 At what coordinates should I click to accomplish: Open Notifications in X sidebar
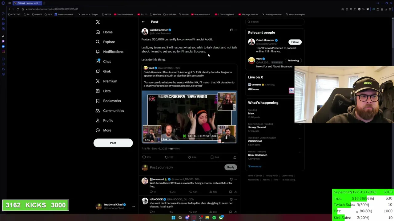pyautogui.click(x=110, y=52)
